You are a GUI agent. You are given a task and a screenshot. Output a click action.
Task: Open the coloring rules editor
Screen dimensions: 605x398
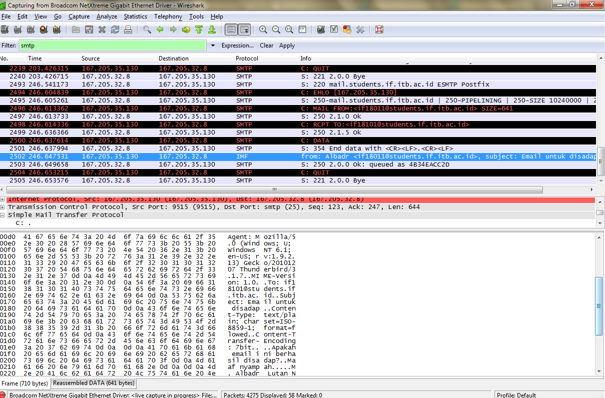point(347,29)
